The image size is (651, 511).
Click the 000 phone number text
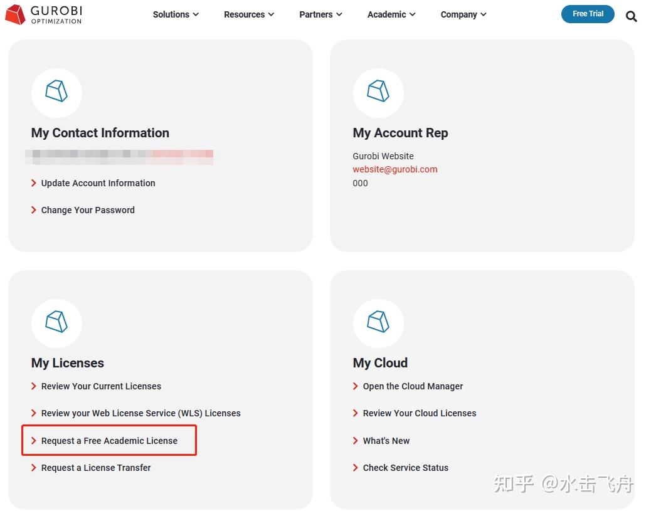[360, 183]
